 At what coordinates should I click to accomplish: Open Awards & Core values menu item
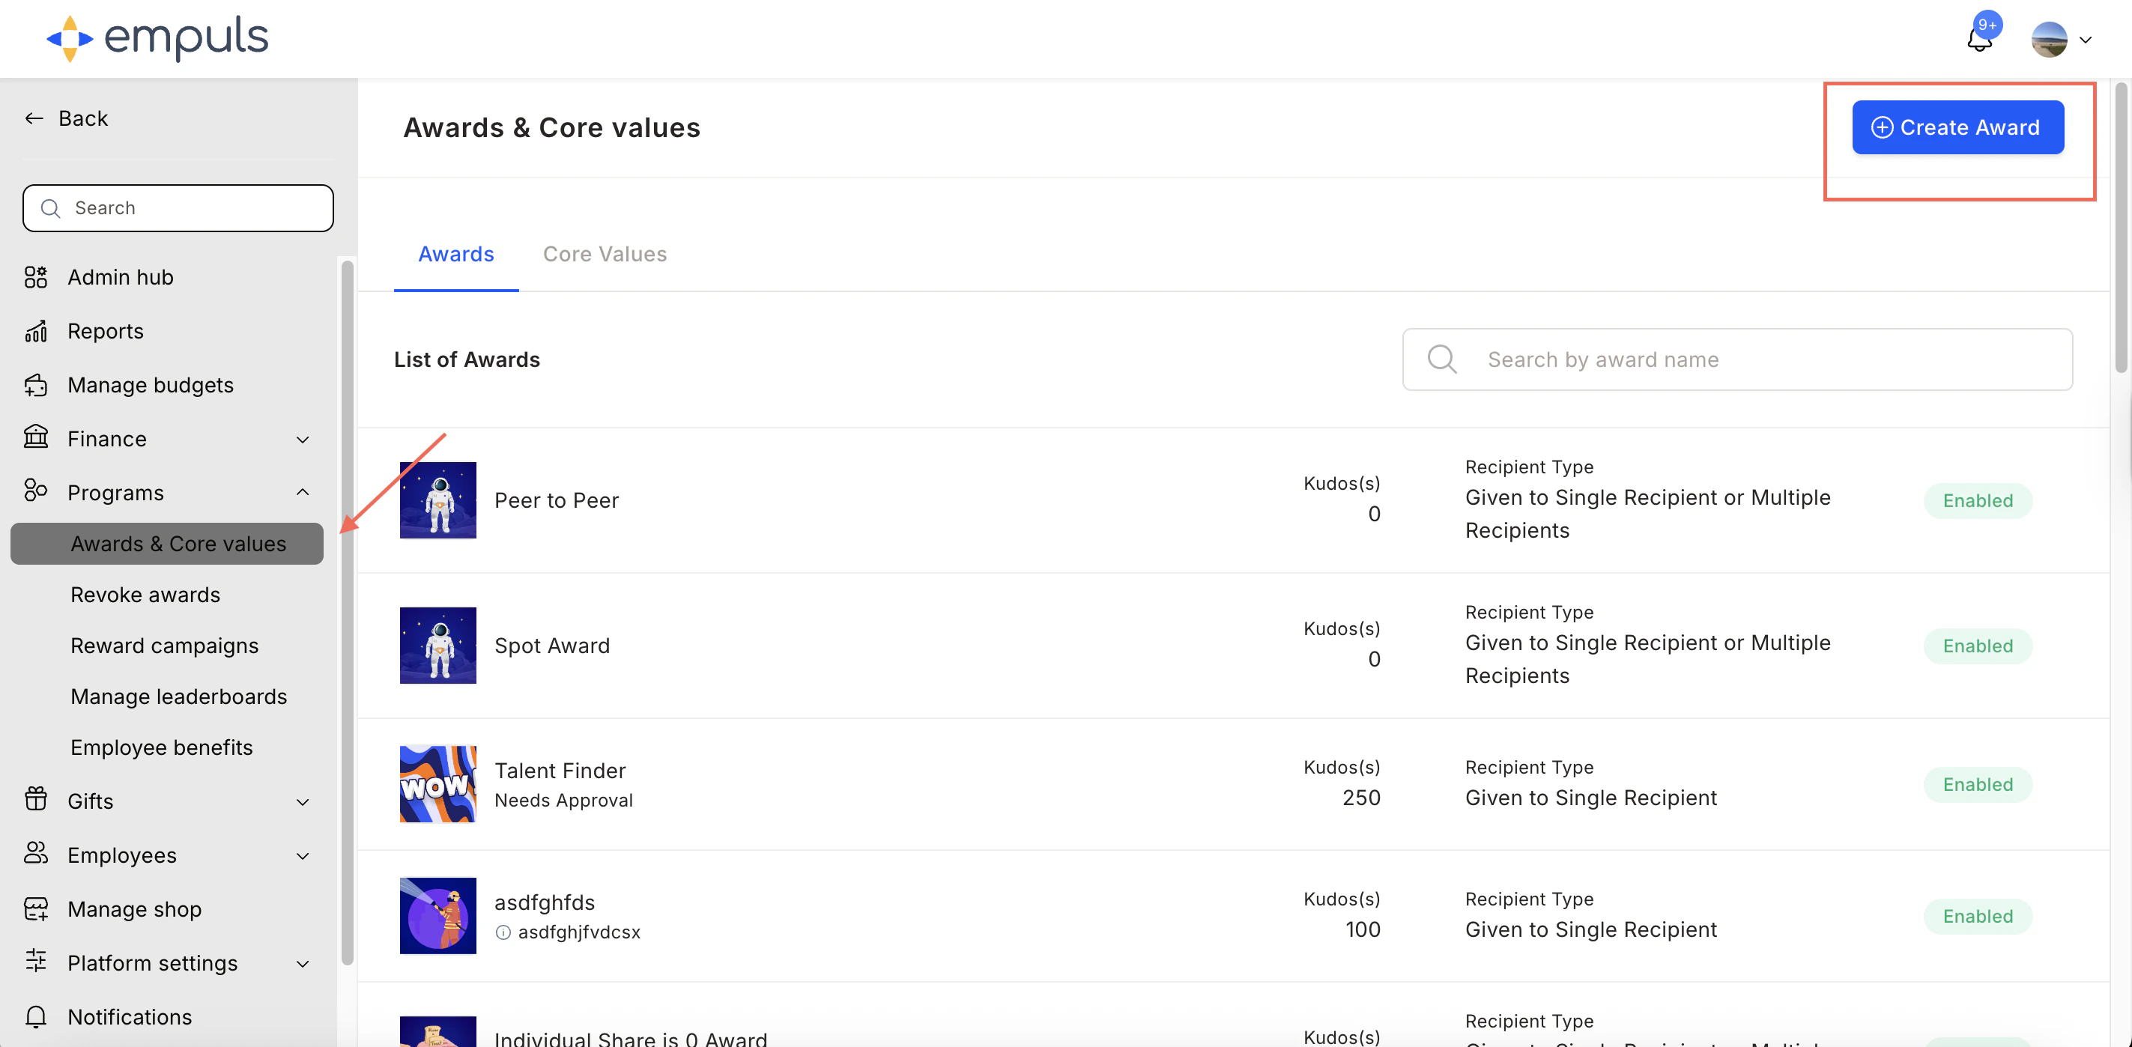(167, 544)
